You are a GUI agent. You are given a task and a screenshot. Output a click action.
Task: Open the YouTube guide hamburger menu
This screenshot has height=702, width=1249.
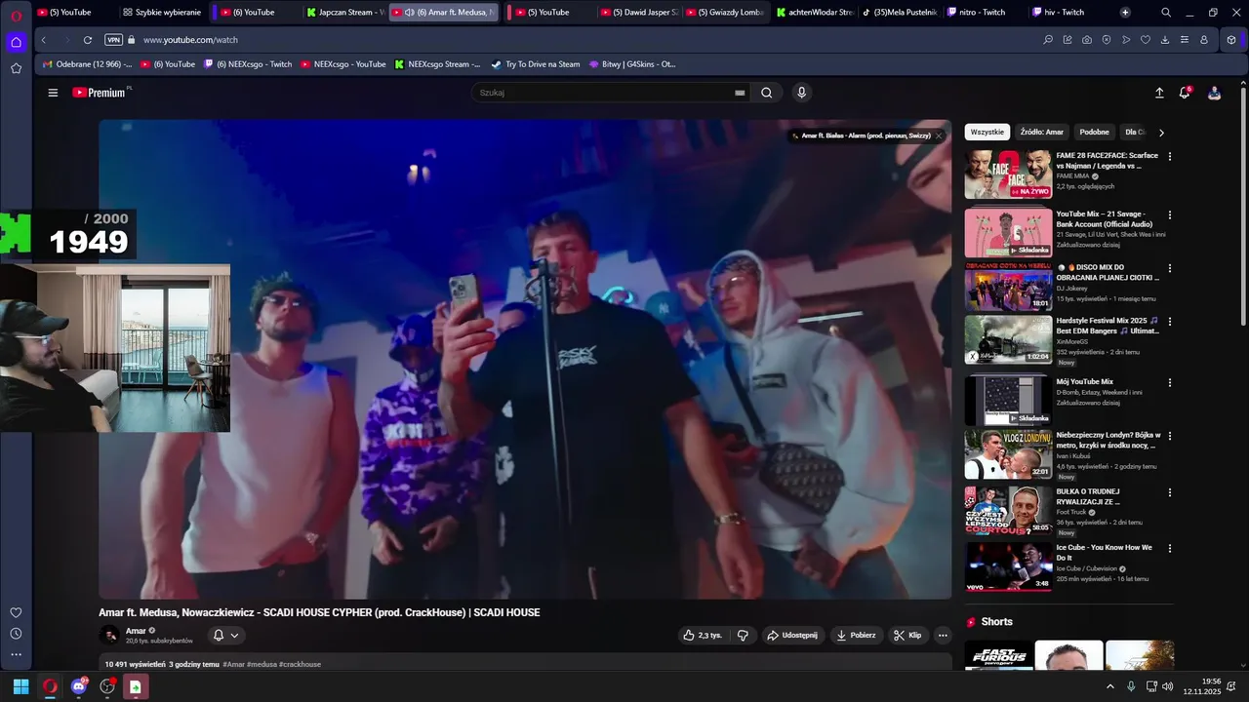53,93
